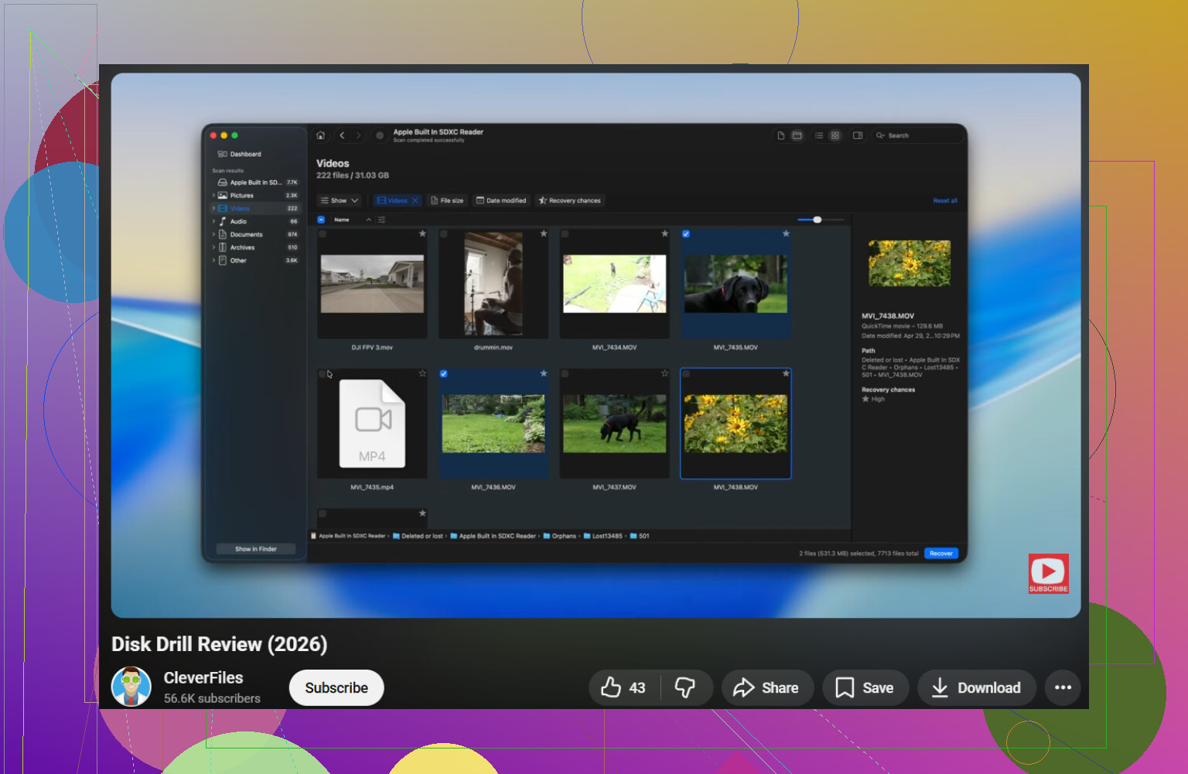The height and width of the screenshot is (774, 1188).
Task: Check the drummin.mov checkbox
Action: tap(444, 234)
